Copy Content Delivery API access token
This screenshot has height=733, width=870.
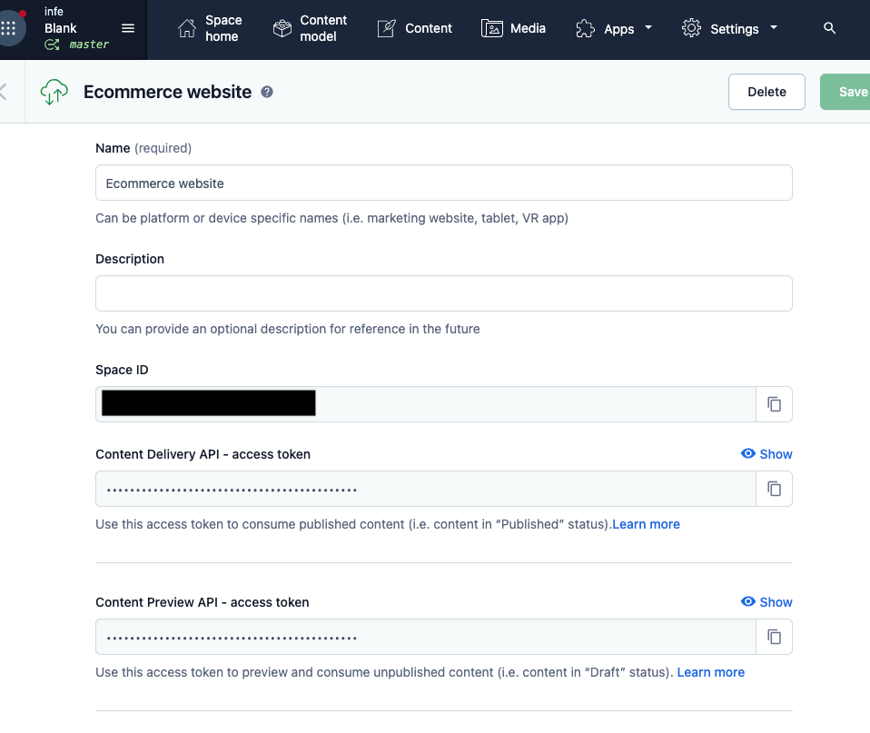pos(774,489)
